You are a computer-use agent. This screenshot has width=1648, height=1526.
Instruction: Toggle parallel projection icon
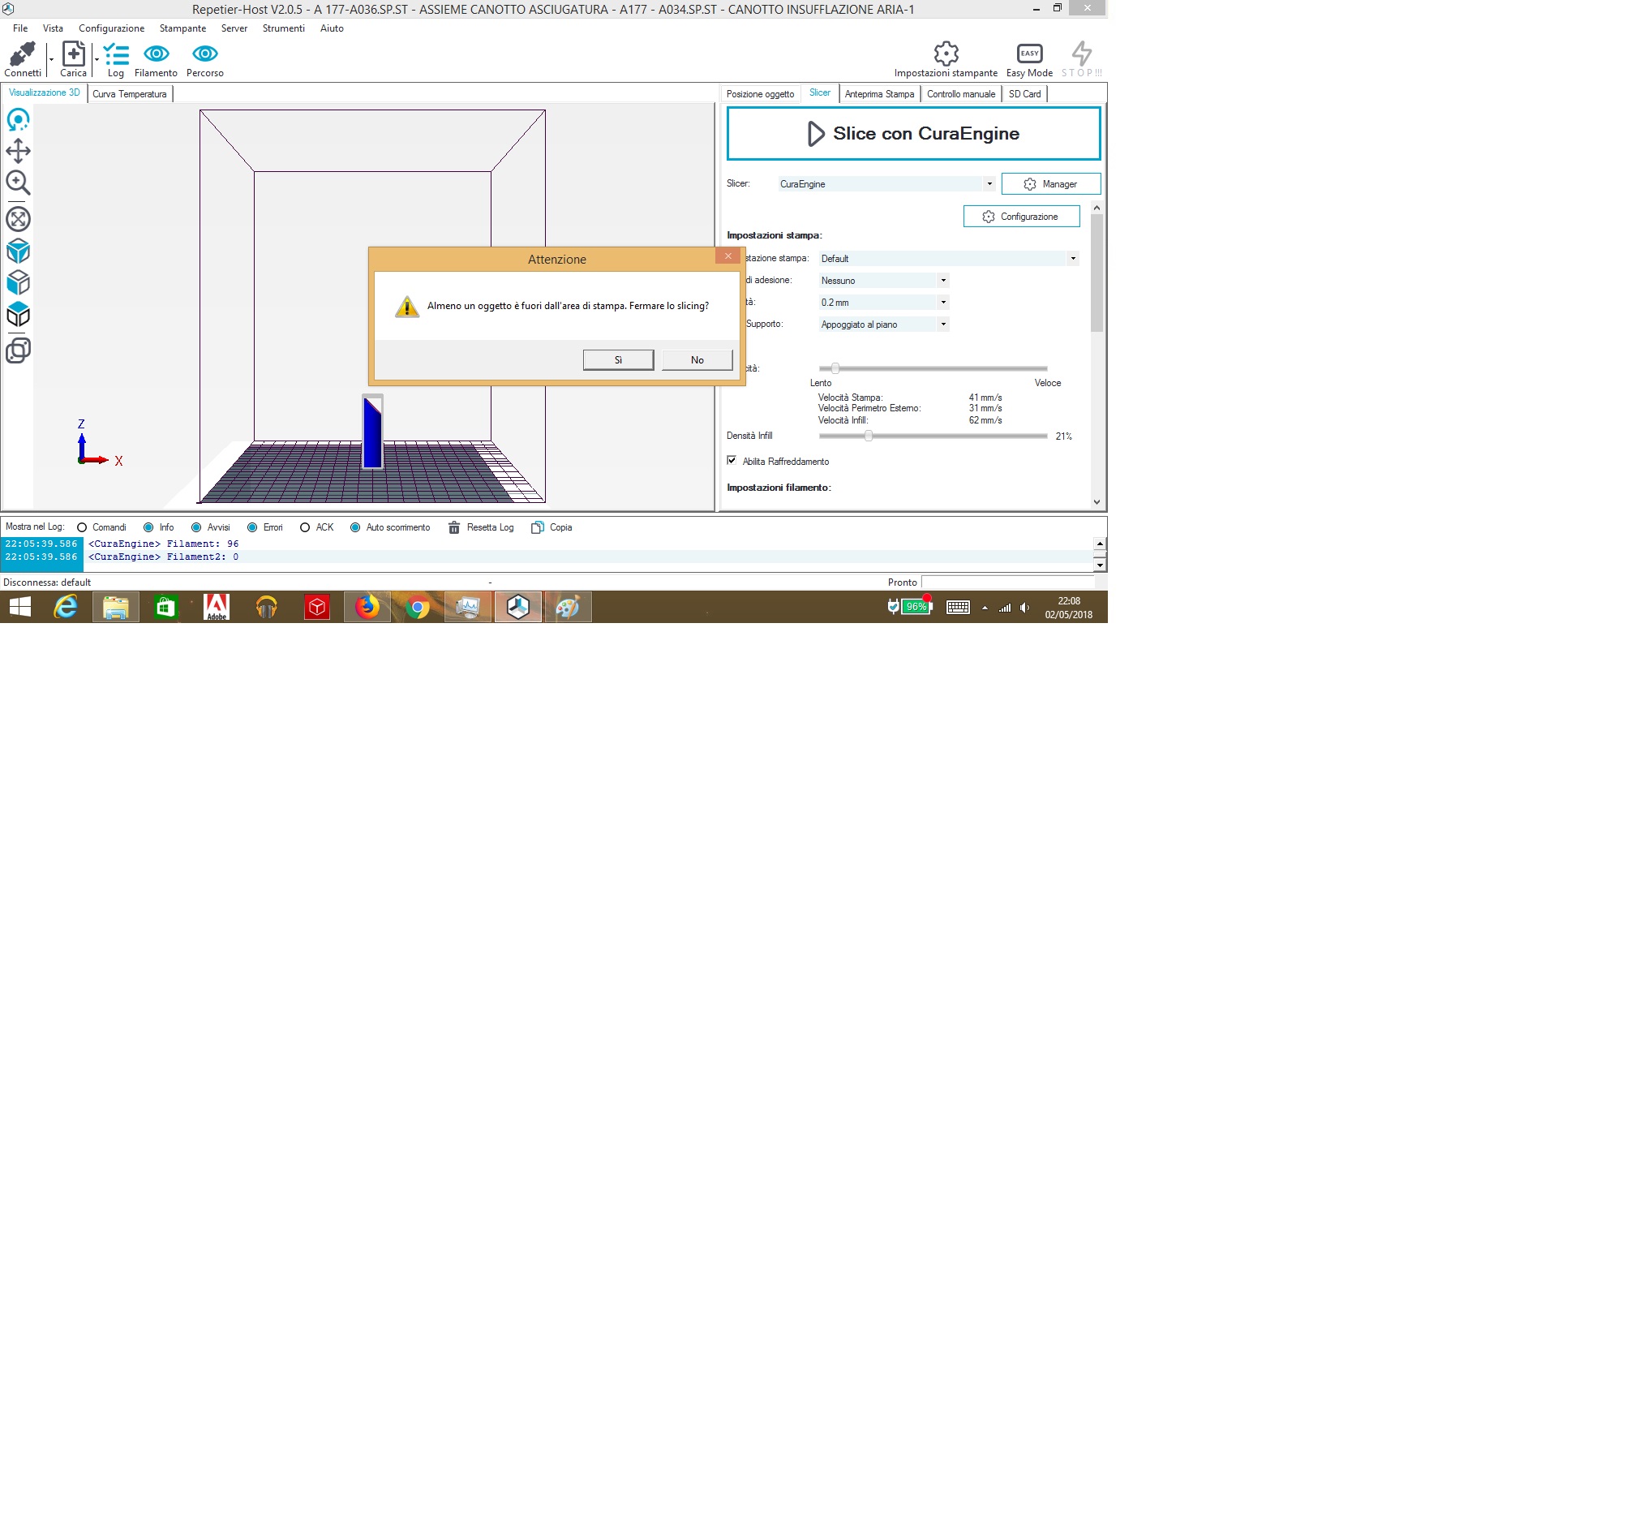coord(18,350)
